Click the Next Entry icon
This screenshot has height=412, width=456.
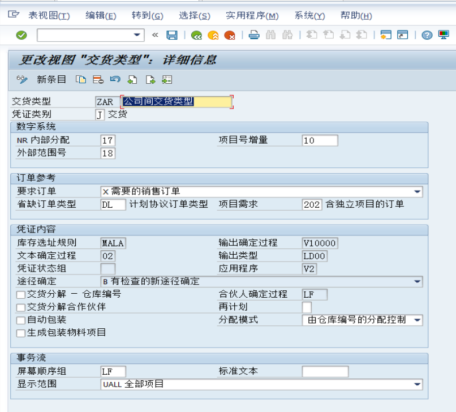tap(150, 79)
